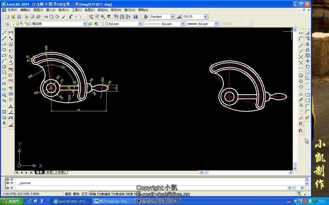
Task: Choose the Angular Dimension tool
Action: pos(11,63)
